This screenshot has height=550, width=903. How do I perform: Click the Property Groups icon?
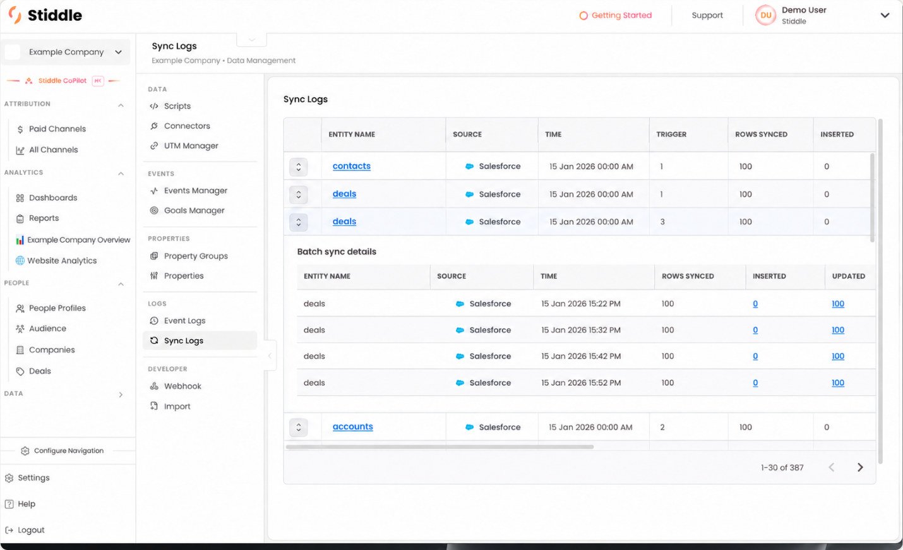pos(154,256)
